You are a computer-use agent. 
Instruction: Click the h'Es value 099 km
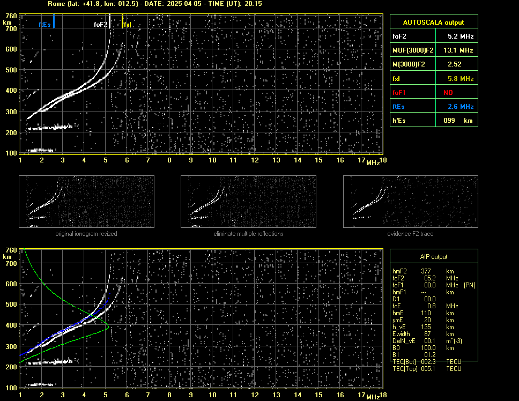pyautogui.click(x=458, y=121)
